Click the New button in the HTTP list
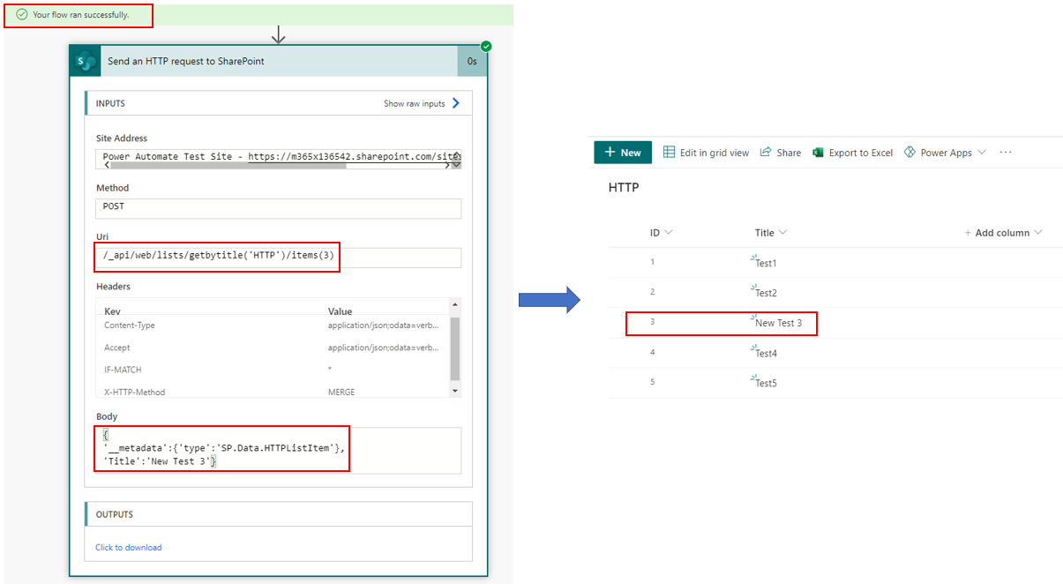Screen dimensions: 1063x584 point(623,153)
